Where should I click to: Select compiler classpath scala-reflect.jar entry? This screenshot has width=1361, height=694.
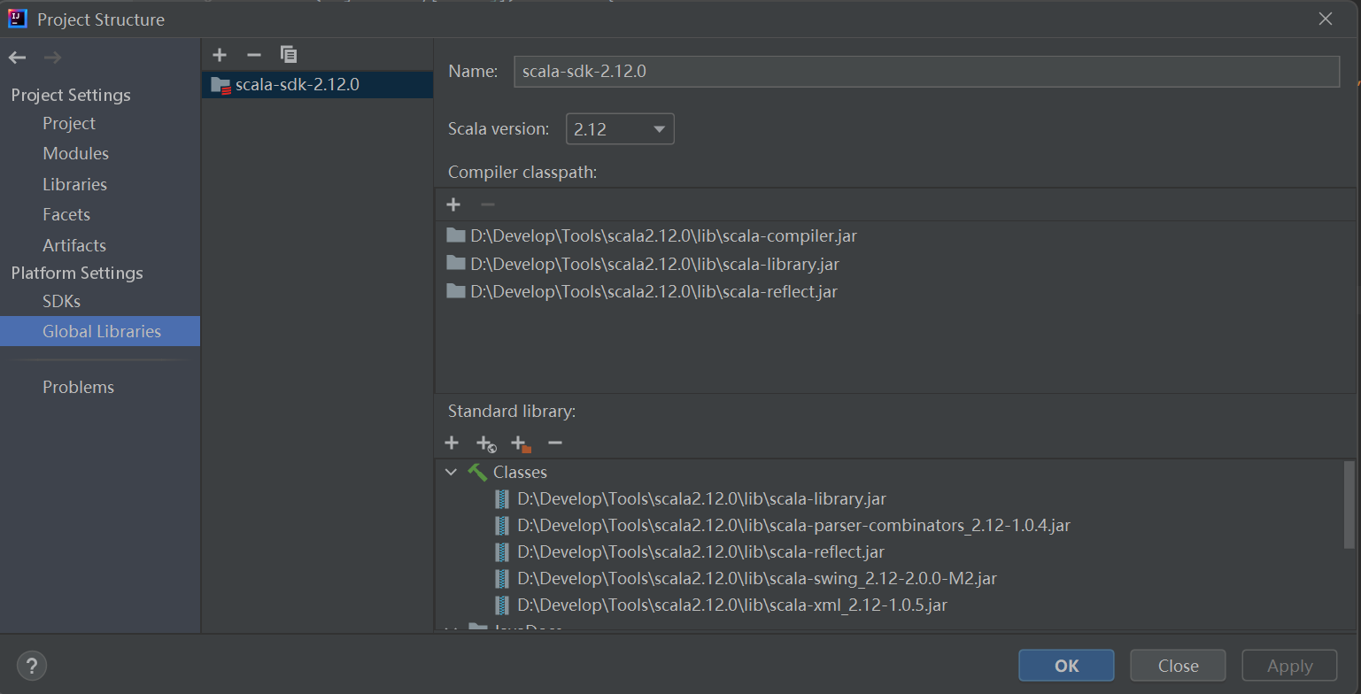[653, 290]
